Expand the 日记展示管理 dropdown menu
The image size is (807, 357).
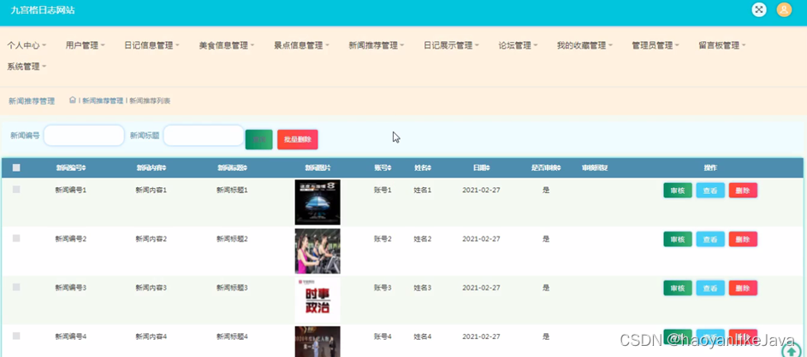451,45
